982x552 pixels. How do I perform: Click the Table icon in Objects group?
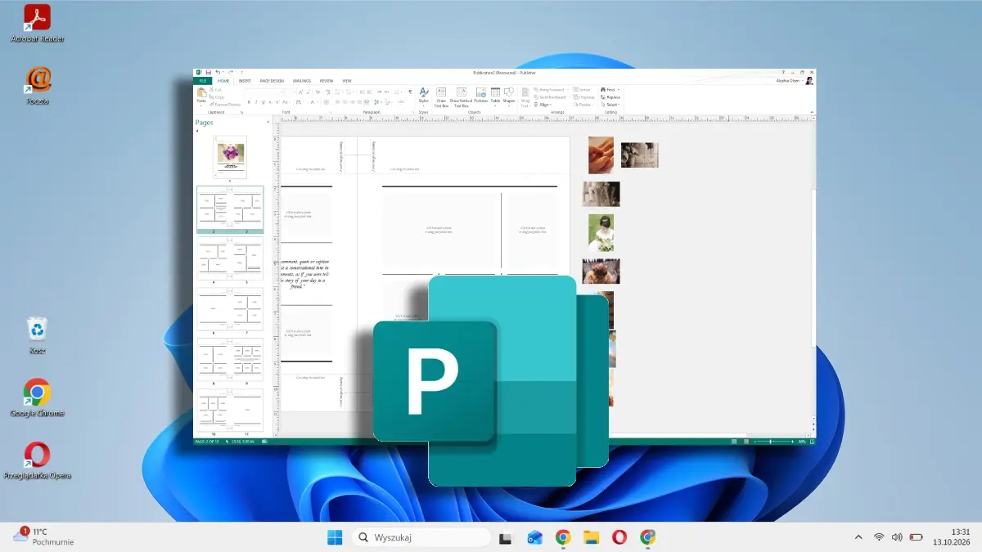[495, 93]
